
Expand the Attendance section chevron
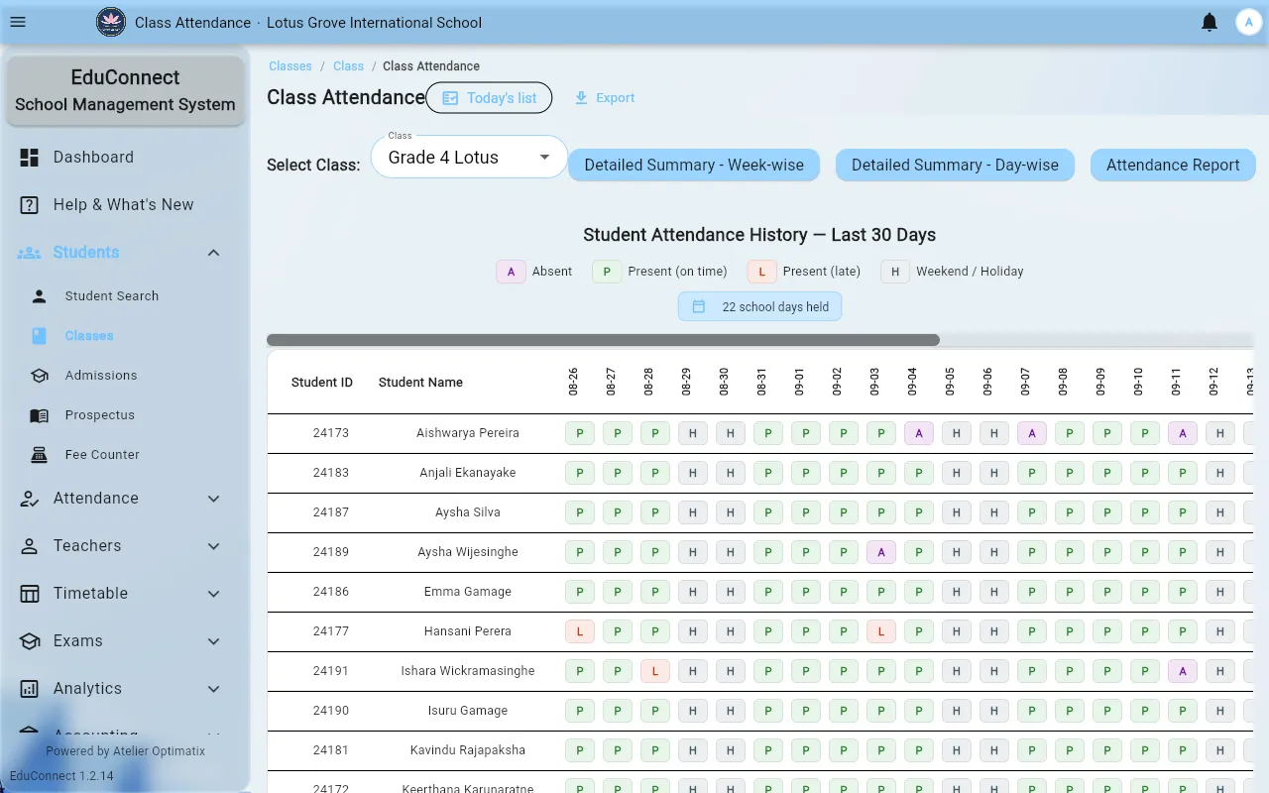click(x=214, y=499)
